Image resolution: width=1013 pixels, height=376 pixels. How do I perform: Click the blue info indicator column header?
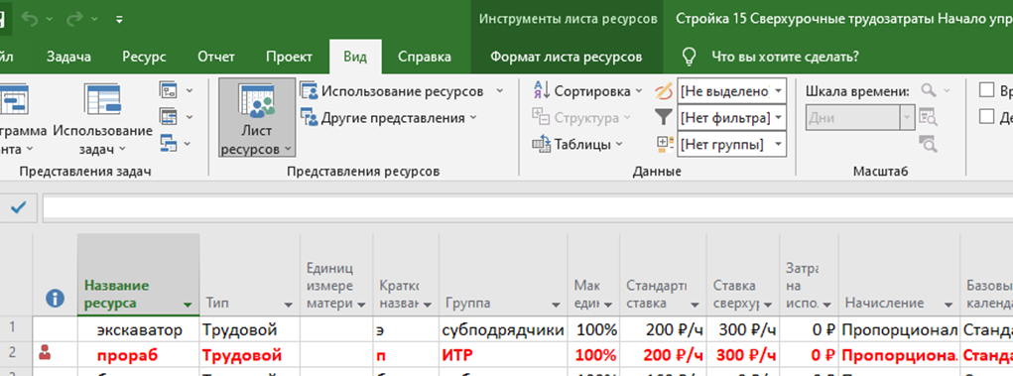(x=56, y=299)
